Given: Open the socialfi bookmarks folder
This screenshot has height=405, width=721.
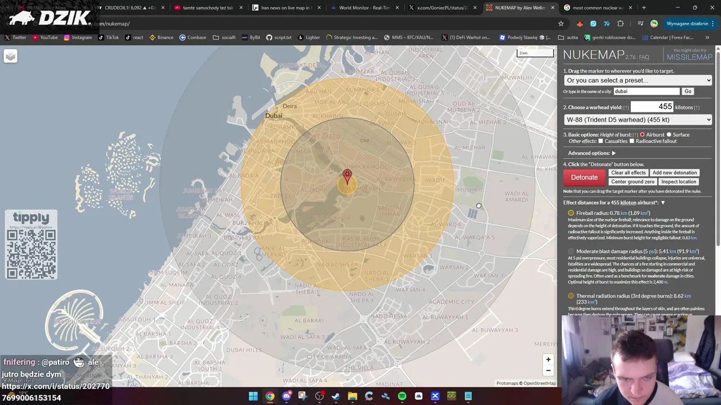Looking at the screenshot, I should [224, 38].
